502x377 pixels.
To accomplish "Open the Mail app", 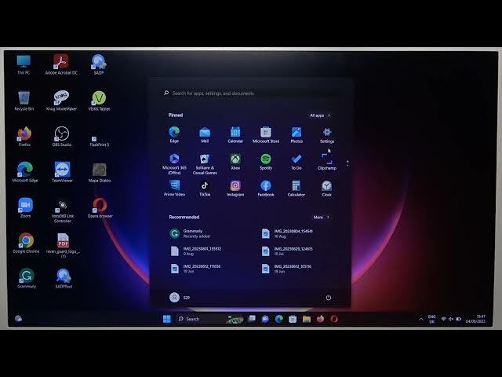I will (205, 134).
